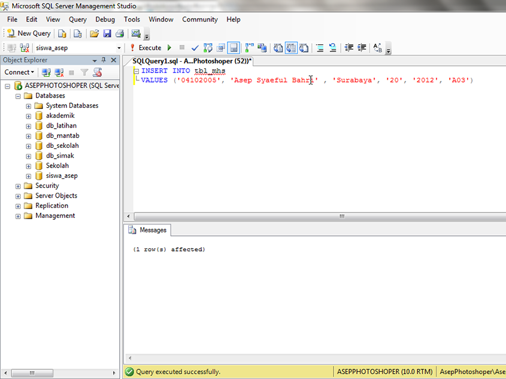Expand the Security folder
Image resolution: width=506 pixels, height=379 pixels.
coord(18,186)
